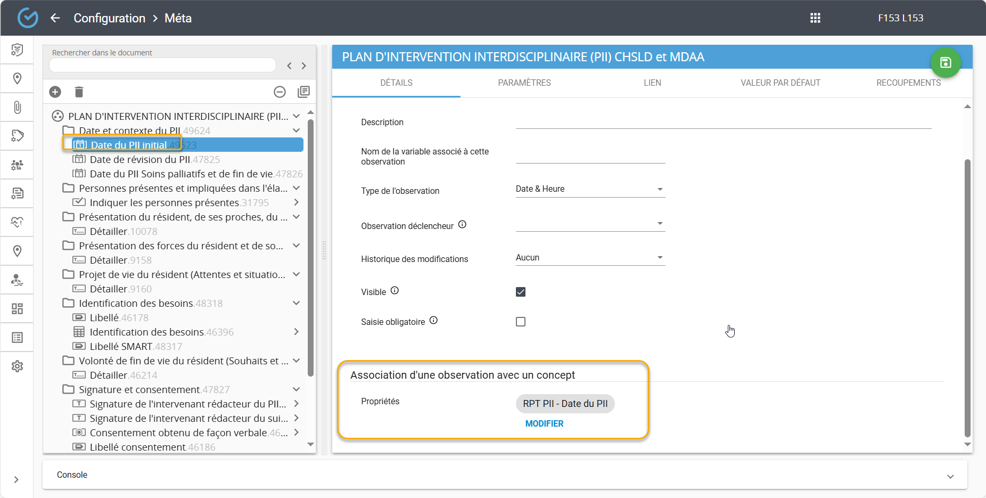This screenshot has height=498, width=986.
Task: Click the collapse all (minus circle) icon
Action: (280, 92)
